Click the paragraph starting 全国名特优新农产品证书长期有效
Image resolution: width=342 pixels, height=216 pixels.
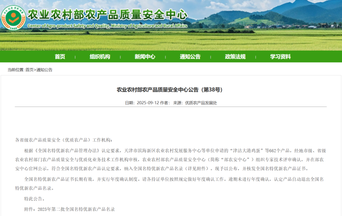[x=169, y=184]
